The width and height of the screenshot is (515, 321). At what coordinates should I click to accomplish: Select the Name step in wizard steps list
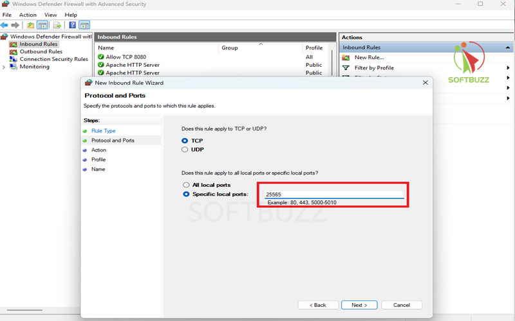click(98, 169)
